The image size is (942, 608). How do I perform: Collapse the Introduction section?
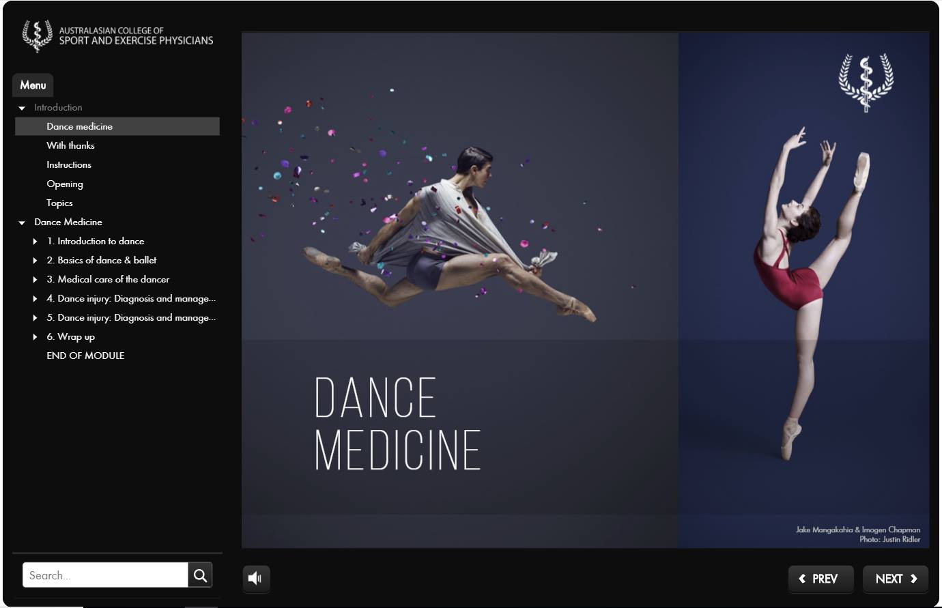coord(22,108)
